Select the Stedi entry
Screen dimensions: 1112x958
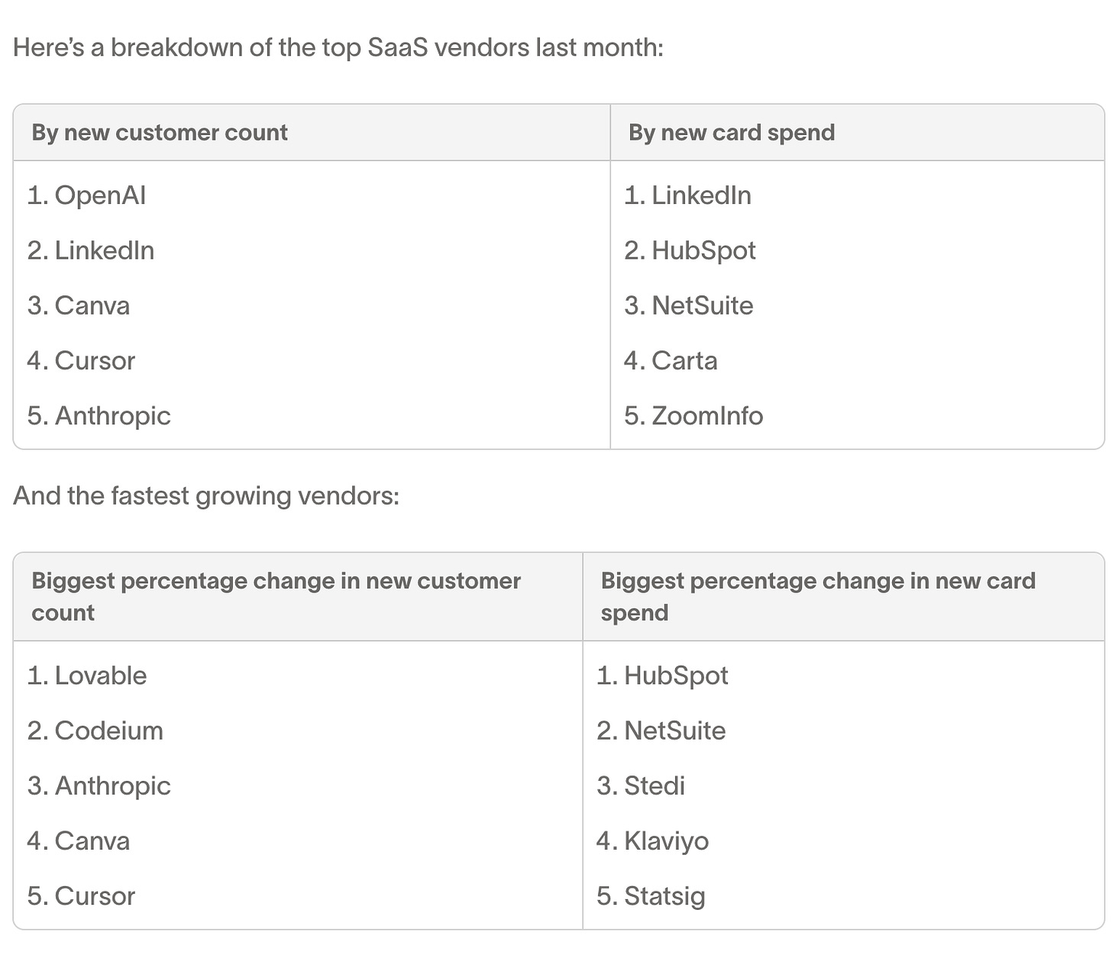pyautogui.click(x=641, y=785)
